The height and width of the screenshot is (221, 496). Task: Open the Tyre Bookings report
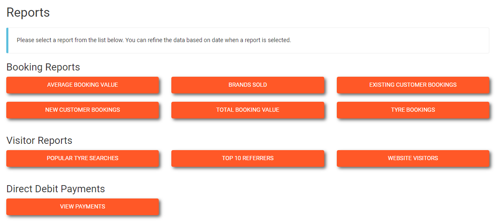point(413,110)
